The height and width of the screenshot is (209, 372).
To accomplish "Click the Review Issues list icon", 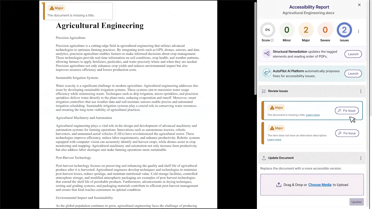I will (x=264, y=91).
